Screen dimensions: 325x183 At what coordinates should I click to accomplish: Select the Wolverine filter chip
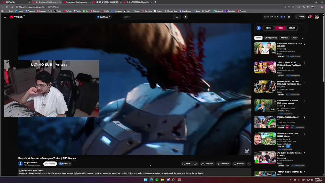tap(284, 38)
